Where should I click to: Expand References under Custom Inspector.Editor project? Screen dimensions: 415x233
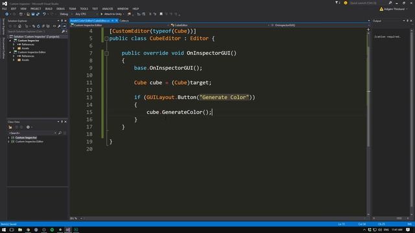click(x=14, y=56)
